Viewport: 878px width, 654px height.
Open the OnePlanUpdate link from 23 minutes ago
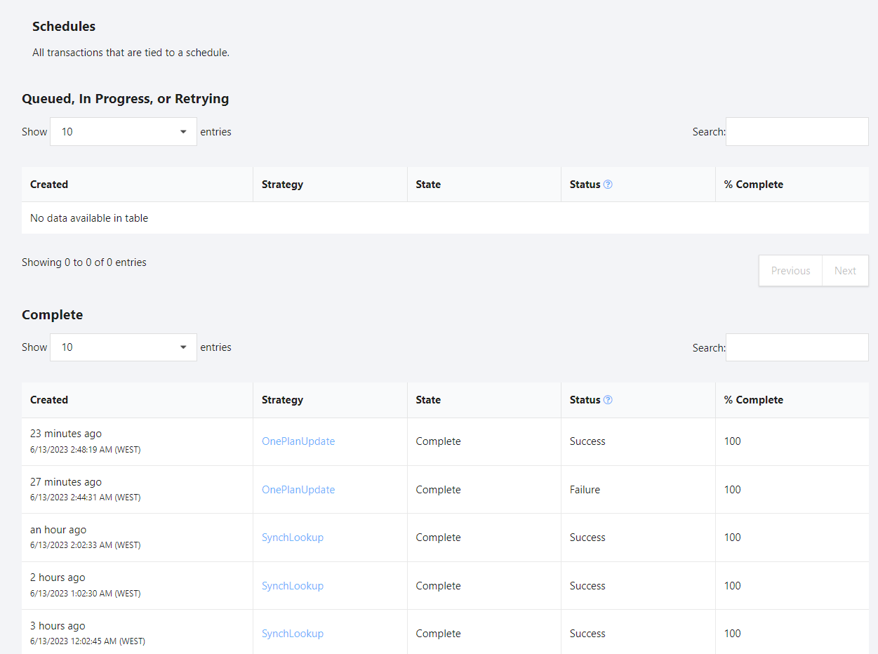tap(298, 441)
